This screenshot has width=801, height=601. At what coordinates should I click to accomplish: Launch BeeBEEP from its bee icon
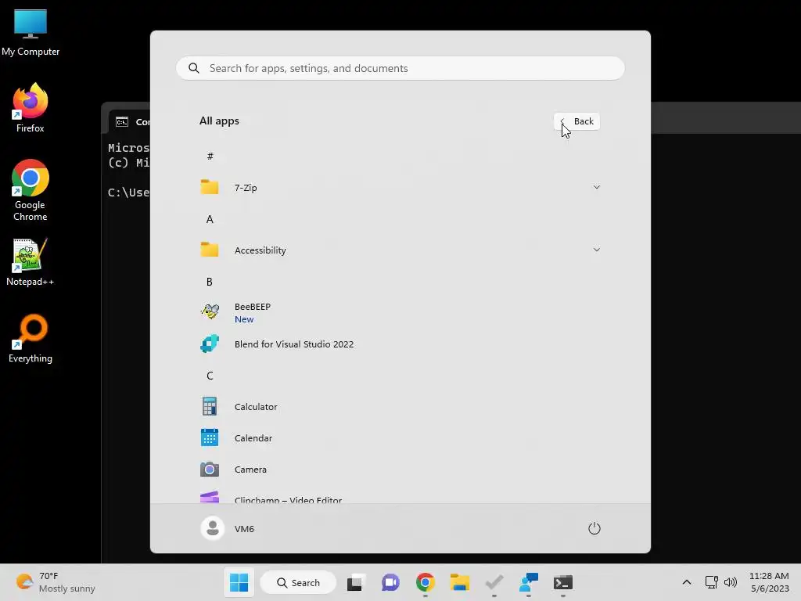[210, 312]
